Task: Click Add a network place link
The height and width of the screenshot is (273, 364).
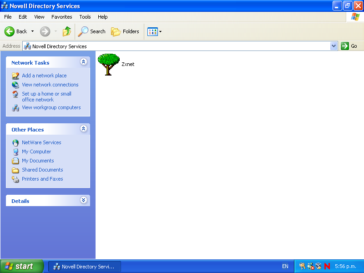Action: [44, 76]
